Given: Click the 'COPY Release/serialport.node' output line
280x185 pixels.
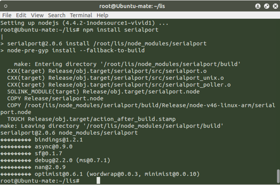Looking at the screenshot, I should tap(55, 98).
